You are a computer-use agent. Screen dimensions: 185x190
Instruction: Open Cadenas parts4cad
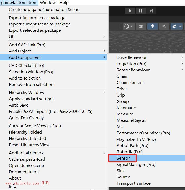pyautogui.click(x=54, y=159)
